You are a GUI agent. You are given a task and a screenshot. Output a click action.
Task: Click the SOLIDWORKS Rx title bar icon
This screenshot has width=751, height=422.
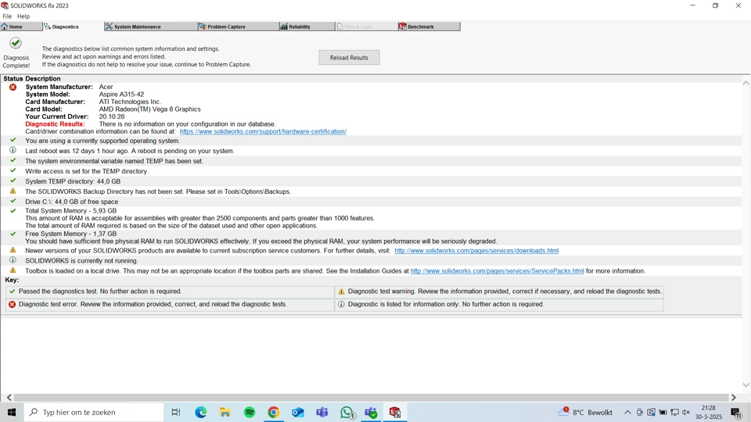(5, 5)
